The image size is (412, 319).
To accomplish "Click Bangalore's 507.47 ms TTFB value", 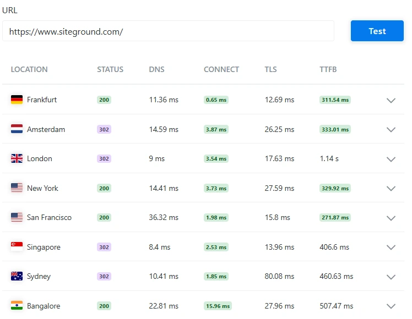I will (x=337, y=306).
